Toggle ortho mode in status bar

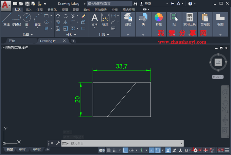(x=125, y=150)
